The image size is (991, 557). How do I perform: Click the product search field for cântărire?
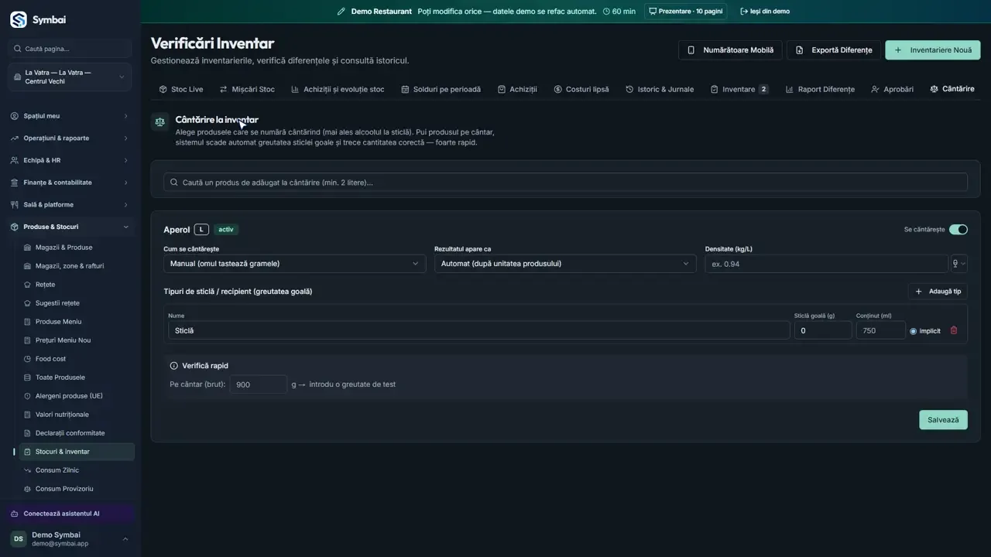click(x=565, y=183)
